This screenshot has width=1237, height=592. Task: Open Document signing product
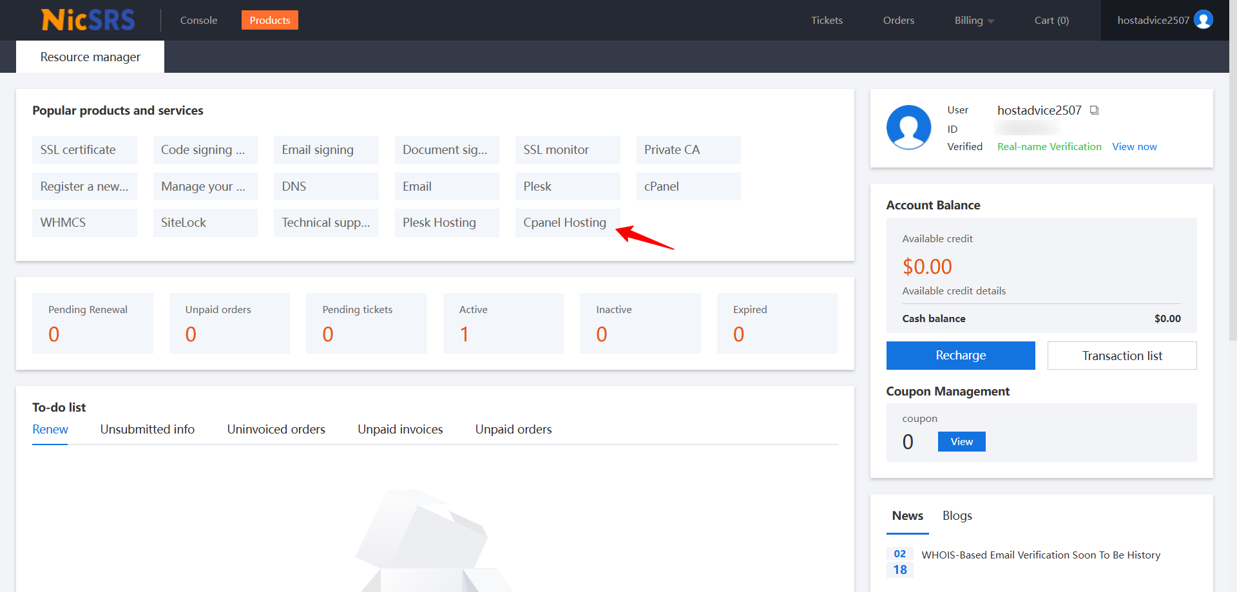(447, 149)
